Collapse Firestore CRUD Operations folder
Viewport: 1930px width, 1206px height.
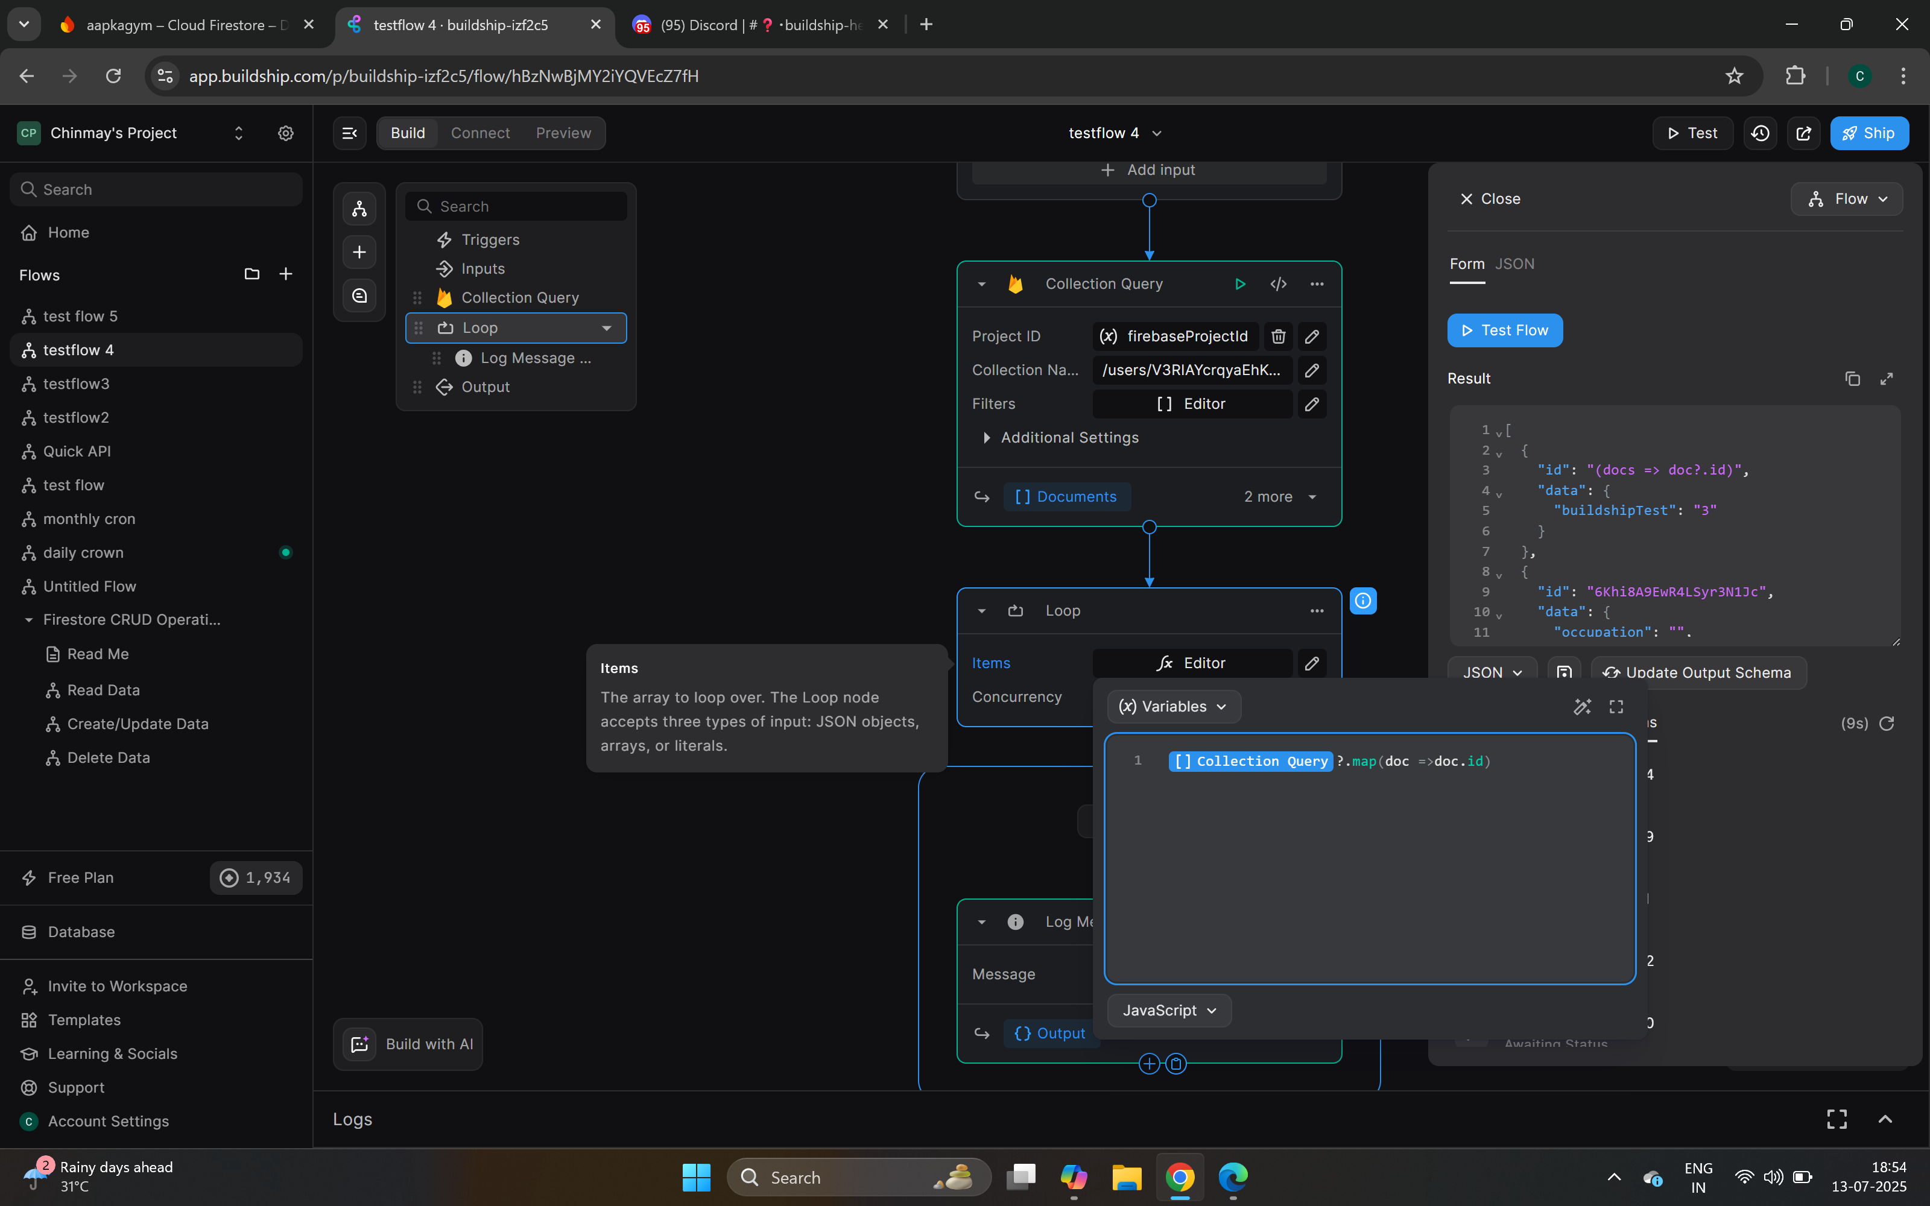[x=29, y=620]
